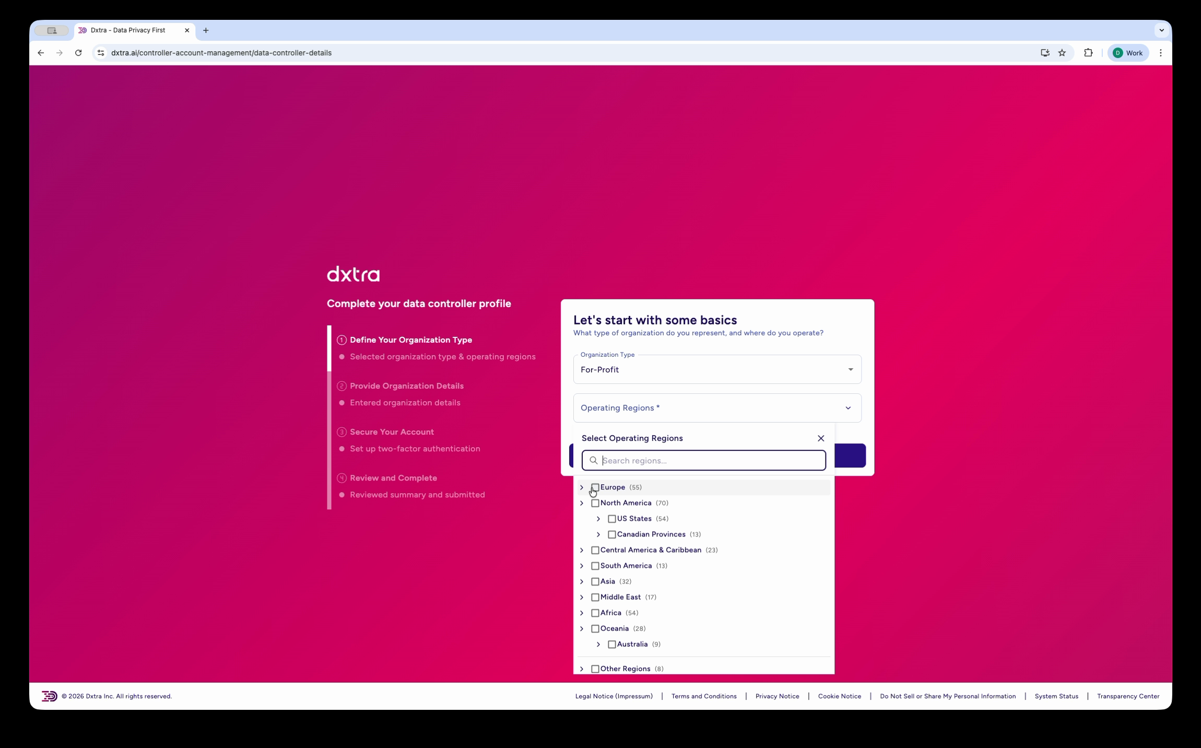Click the browser back arrow

tap(41, 53)
